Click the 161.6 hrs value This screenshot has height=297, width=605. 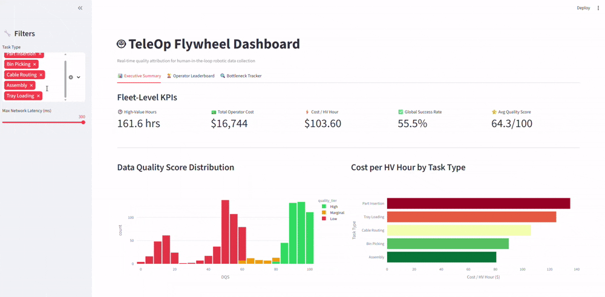coord(139,123)
